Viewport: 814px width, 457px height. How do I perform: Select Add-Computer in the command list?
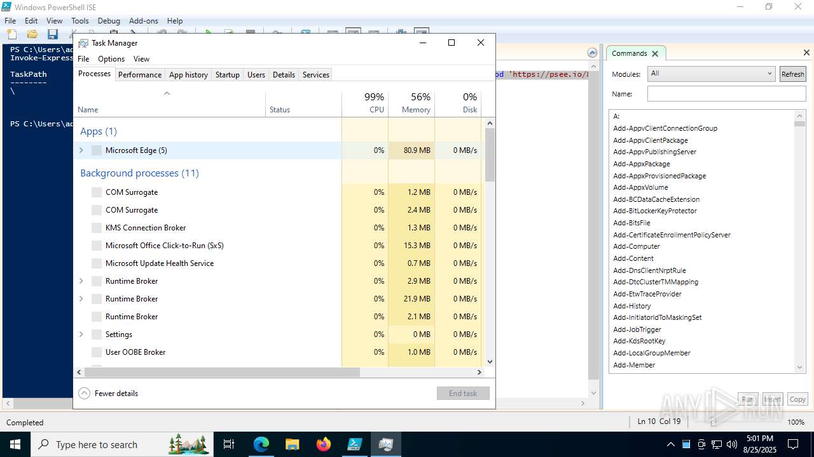(x=637, y=246)
